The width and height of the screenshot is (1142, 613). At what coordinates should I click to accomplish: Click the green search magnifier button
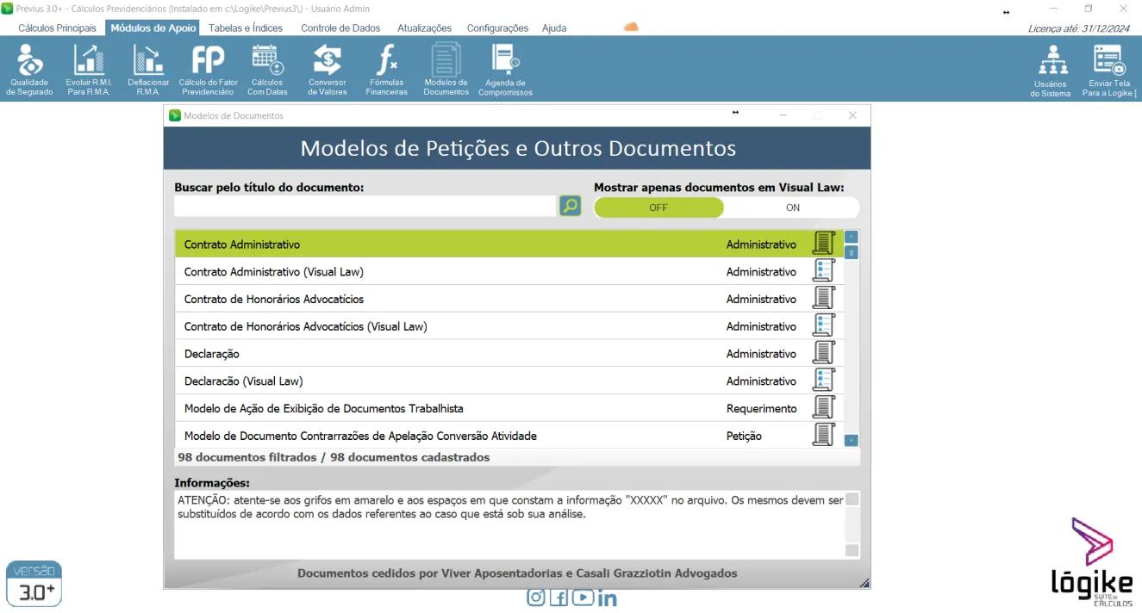coord(570,206)
